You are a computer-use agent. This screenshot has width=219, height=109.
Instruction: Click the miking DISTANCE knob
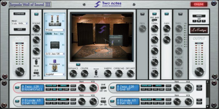tap(73, 73)
